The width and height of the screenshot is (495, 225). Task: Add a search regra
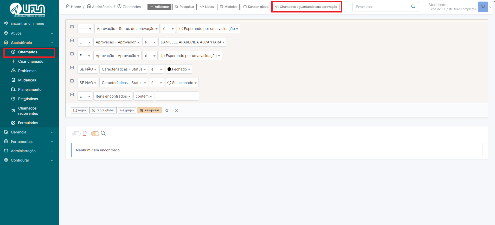79,110
